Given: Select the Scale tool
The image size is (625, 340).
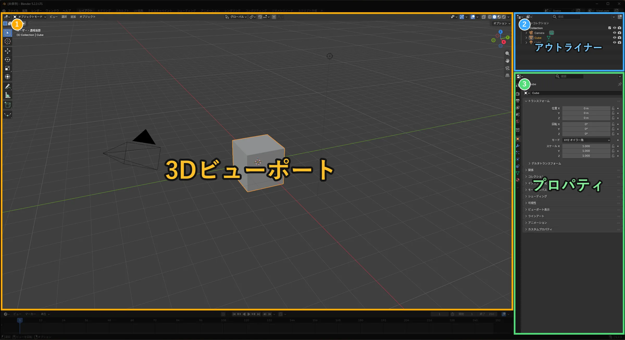Looking at the screenshot, I should pos(8,68).
